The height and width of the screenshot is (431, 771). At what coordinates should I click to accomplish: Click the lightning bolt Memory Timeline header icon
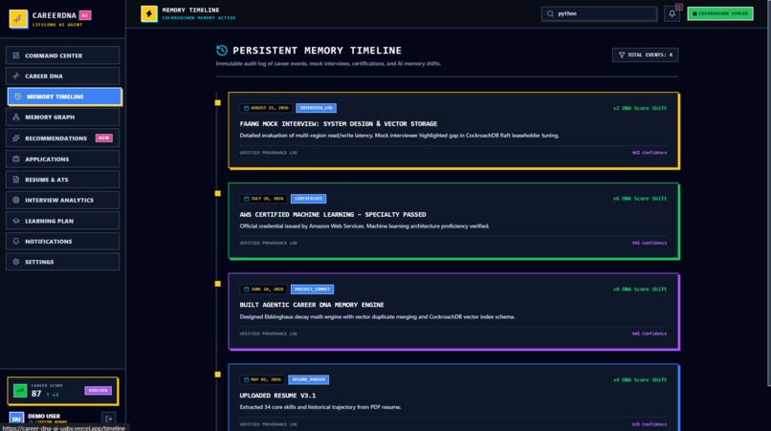point(149,13)
